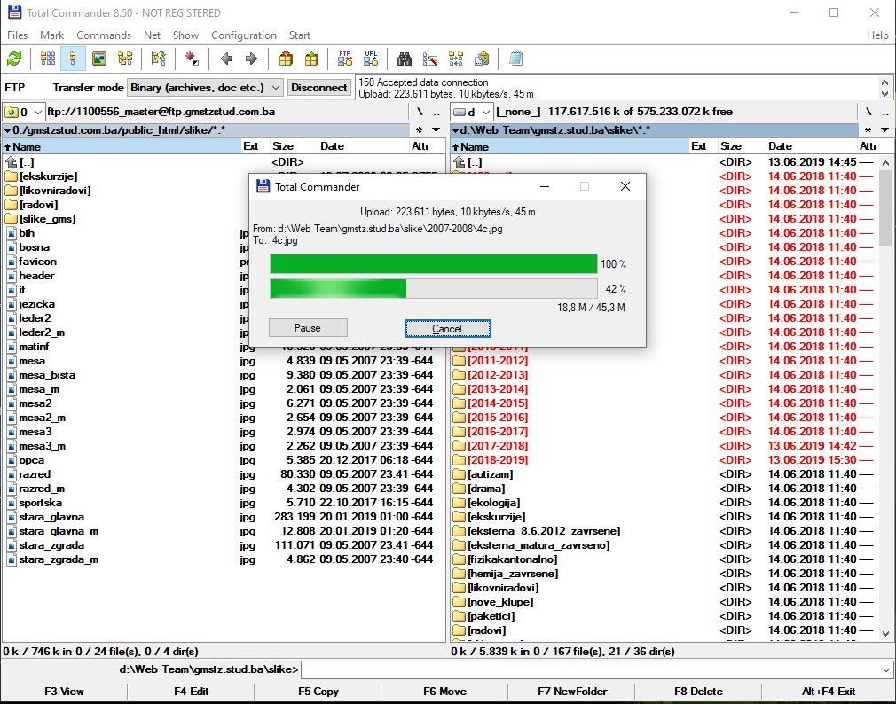The image size is (896, 704).
Task: Click right panel parent directory dots button
Action: coord(885,112)
